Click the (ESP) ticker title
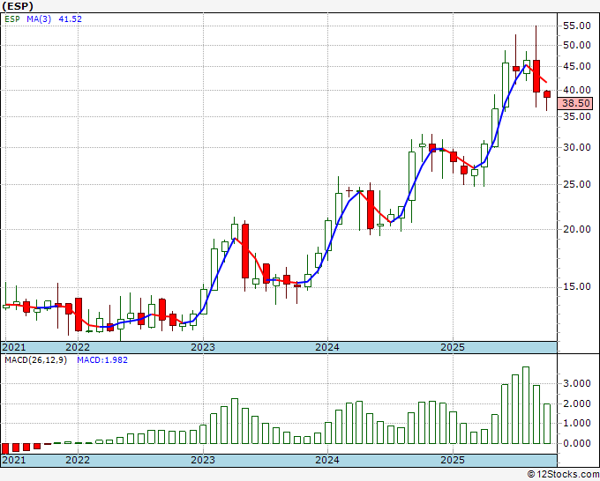600x481 pixels. [x=19, y=5]
